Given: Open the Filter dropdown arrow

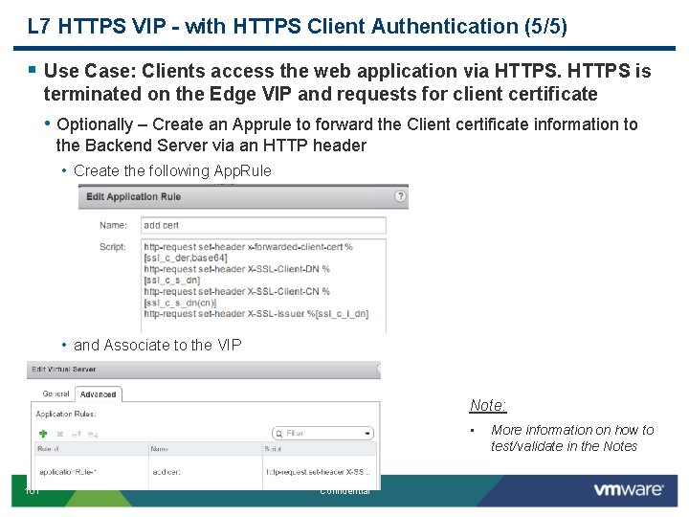Looking at the screenshot, I should pos(367,434).
